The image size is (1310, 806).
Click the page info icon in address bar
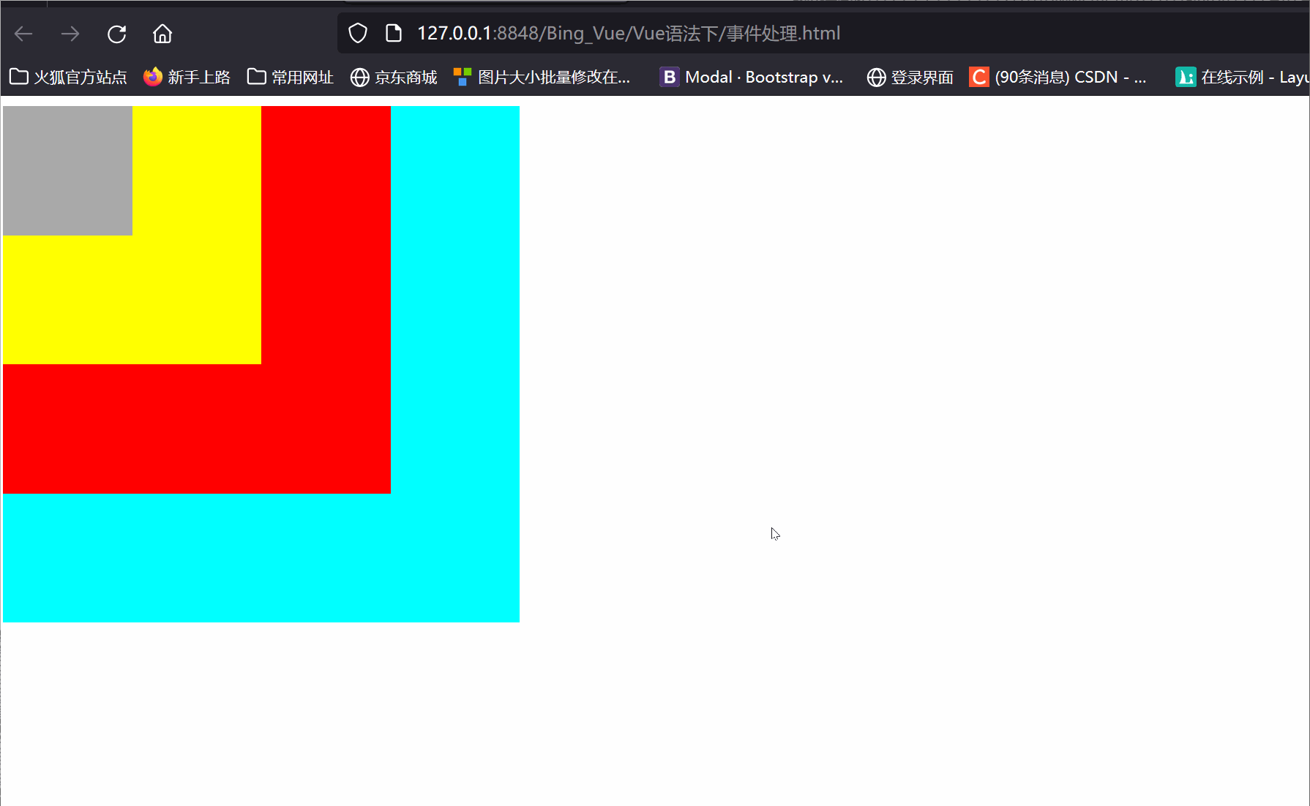(393, 33)
